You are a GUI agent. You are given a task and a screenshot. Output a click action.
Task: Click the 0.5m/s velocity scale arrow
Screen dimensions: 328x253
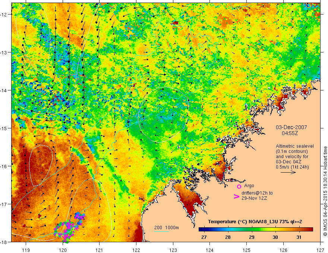pyautogui.click(x=288, y=172)
